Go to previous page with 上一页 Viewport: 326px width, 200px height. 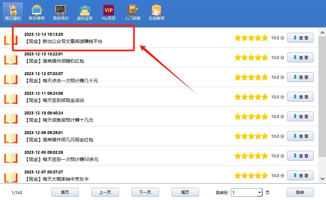105,192
